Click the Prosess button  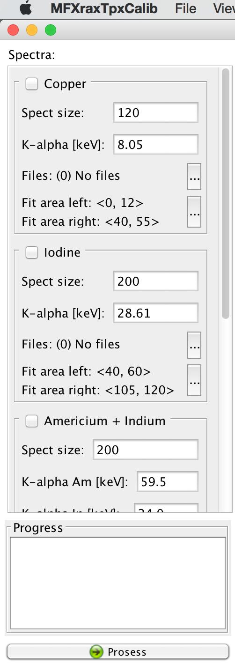click(117, 651)
